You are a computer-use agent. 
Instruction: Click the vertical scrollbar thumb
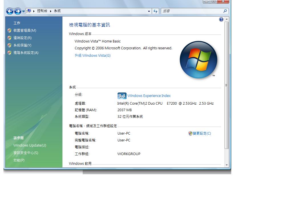point(227,85)
